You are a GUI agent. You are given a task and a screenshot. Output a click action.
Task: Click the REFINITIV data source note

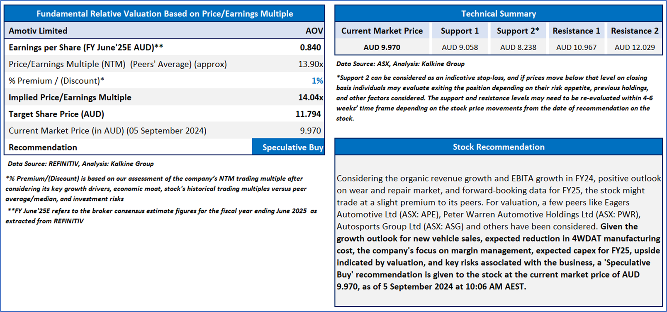pyautogui.click(x=81, y=164)
